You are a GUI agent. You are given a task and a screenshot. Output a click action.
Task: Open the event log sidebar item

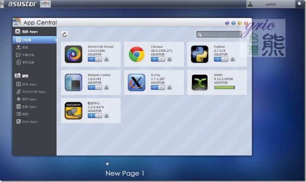pos(35,62)
